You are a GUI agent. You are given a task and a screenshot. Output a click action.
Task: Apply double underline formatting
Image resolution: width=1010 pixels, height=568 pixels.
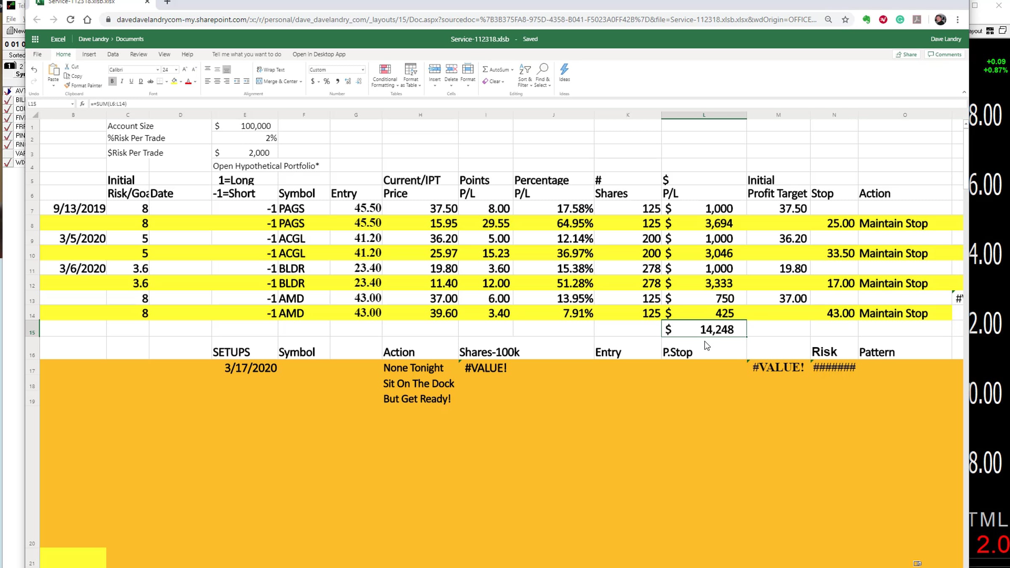(141, 81)
